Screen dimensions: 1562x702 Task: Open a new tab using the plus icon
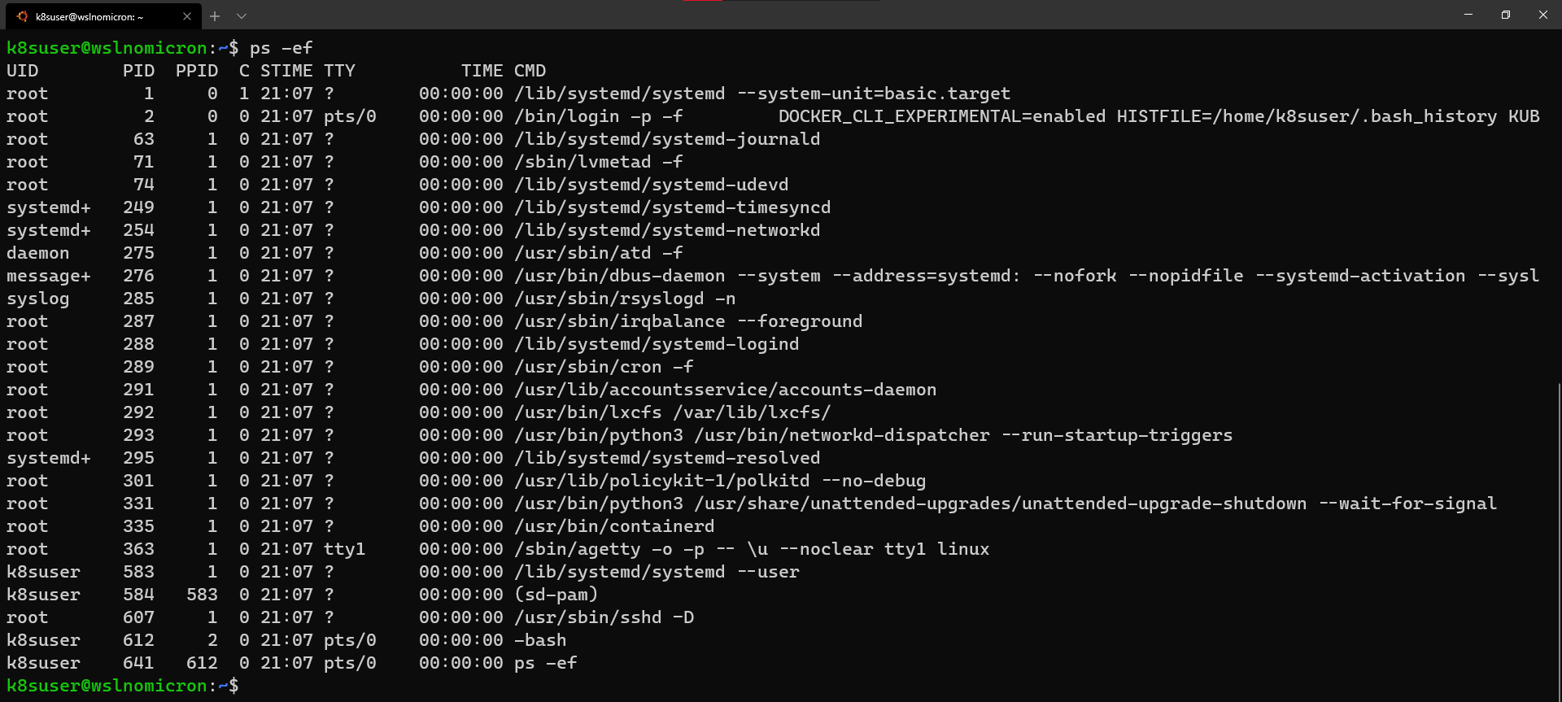[x=215, y=15]
